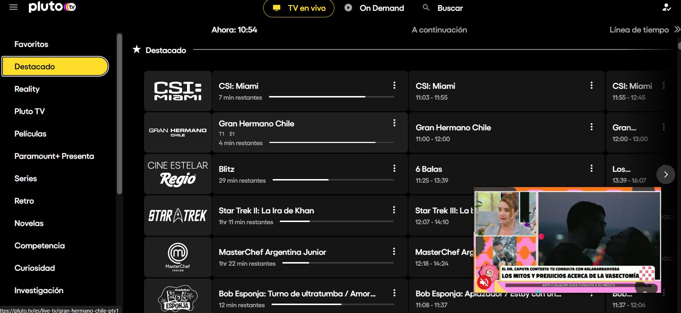Open the CSI: Miami channel logo
This screenshot has width=681, height=313.
tap(178, 91)
